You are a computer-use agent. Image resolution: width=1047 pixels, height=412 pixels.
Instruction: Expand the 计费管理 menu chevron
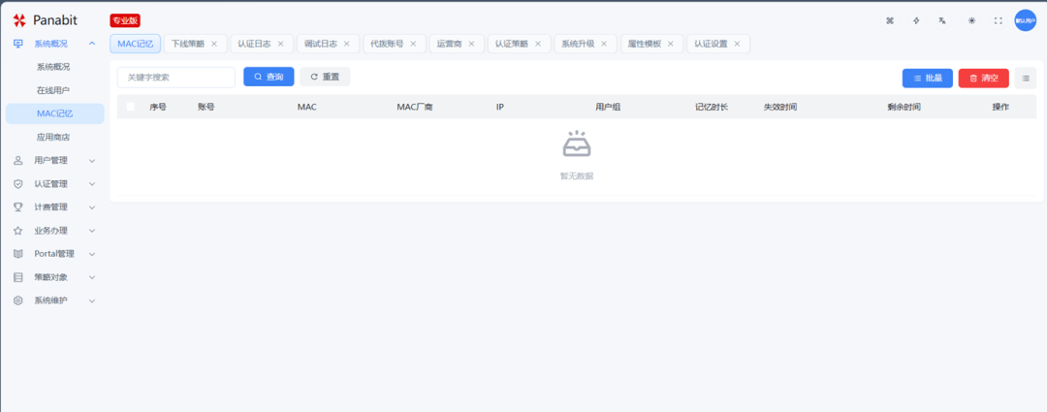[x=92, y=207]
